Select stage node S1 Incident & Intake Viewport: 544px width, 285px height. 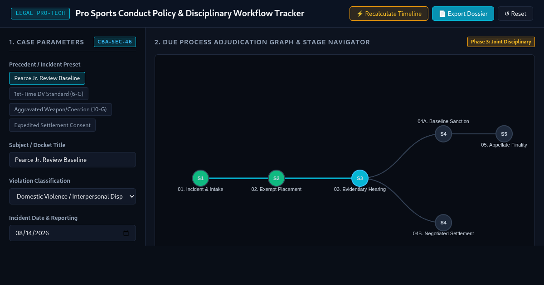coord(200,178)
